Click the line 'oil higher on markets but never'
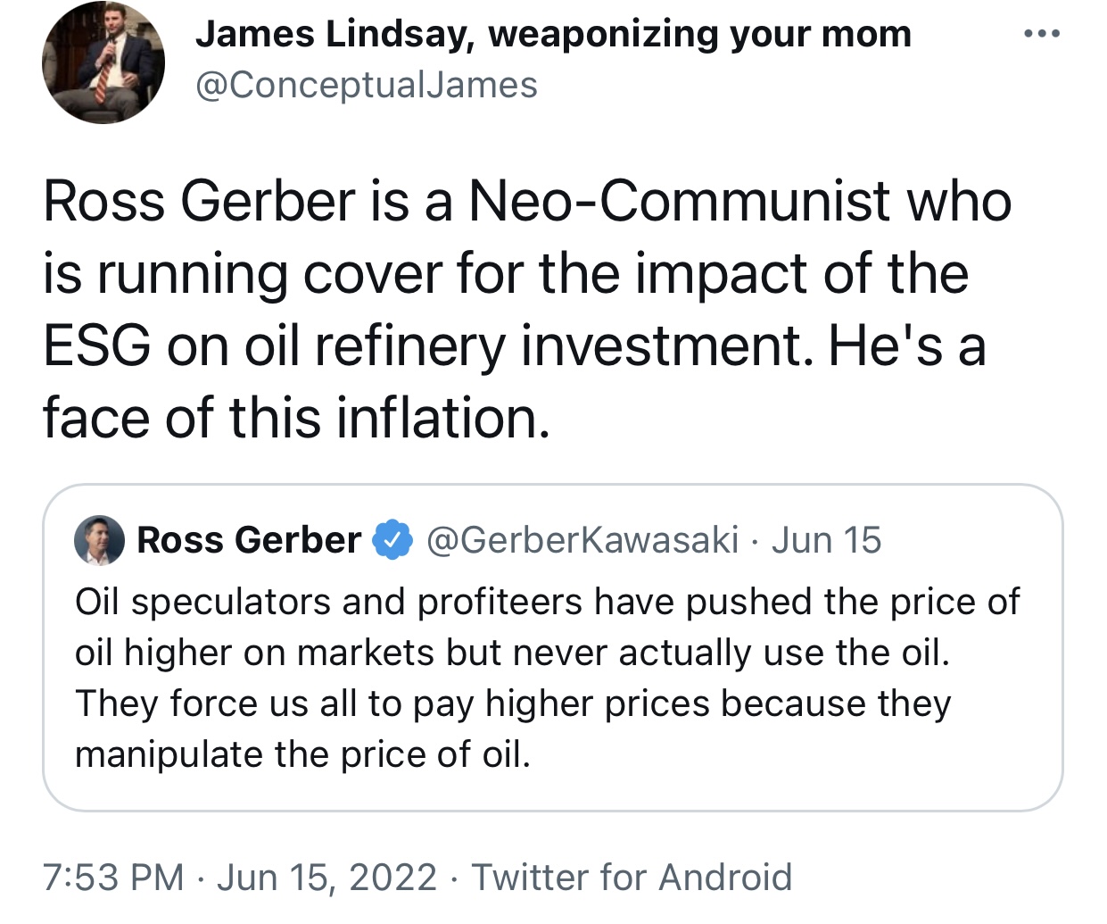Image resolution: width=1107 pixels, height=924 pixels. pos(512,653)
